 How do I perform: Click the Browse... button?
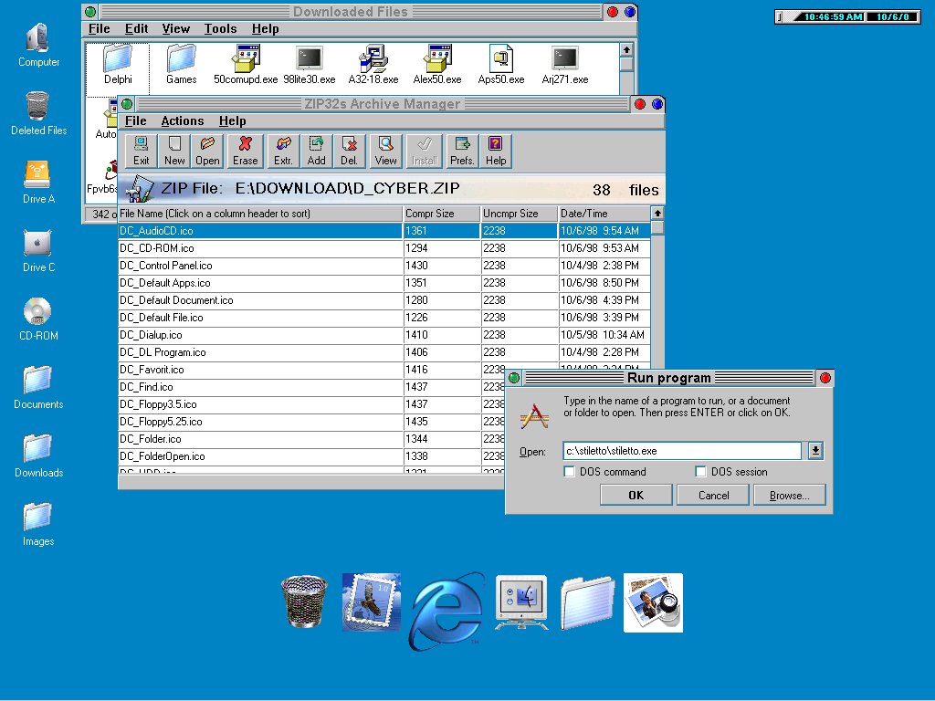pos(789,495)
